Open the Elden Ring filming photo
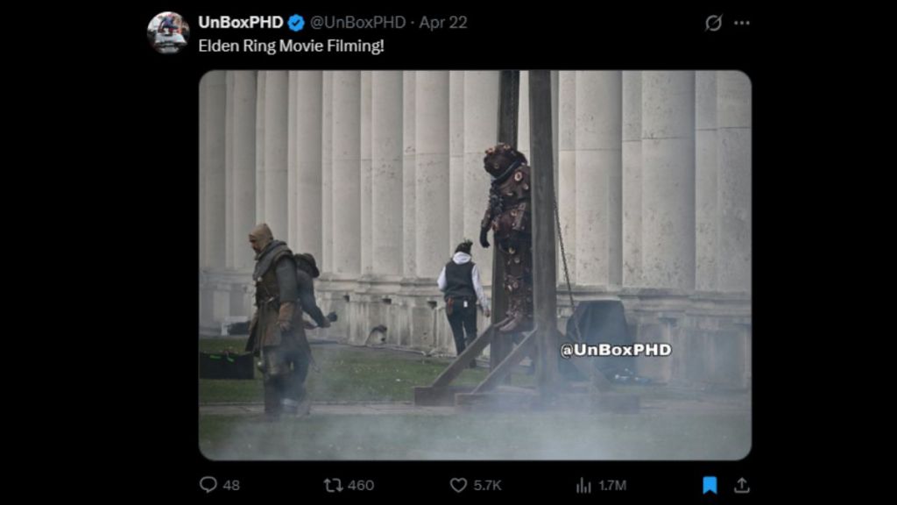This screenshot has width=897, height=505. (475, 265)
